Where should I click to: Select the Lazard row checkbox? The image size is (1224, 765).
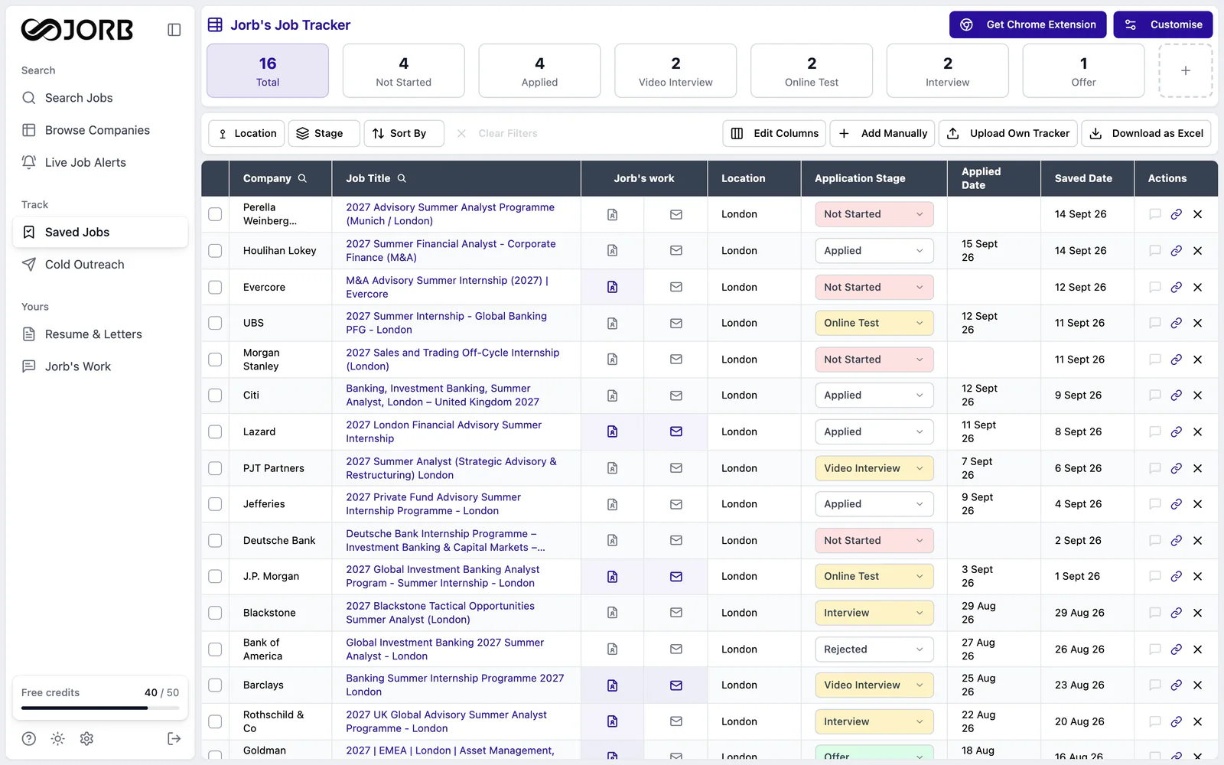tap(215, 431)
